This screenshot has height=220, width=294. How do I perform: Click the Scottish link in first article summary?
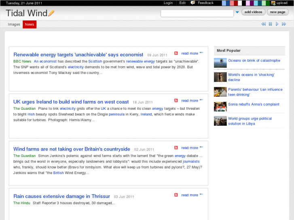(95, 61)
